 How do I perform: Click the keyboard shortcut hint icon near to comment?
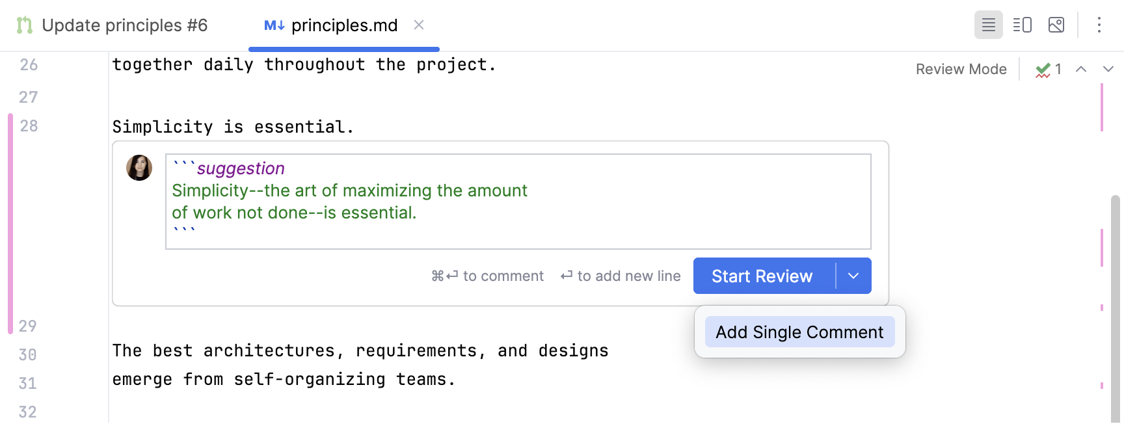(445, 276)
